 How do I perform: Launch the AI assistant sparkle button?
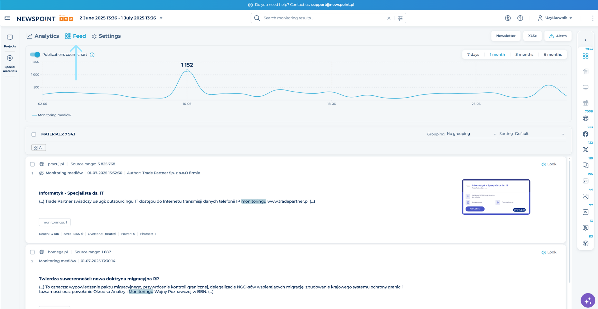(588, 300)
